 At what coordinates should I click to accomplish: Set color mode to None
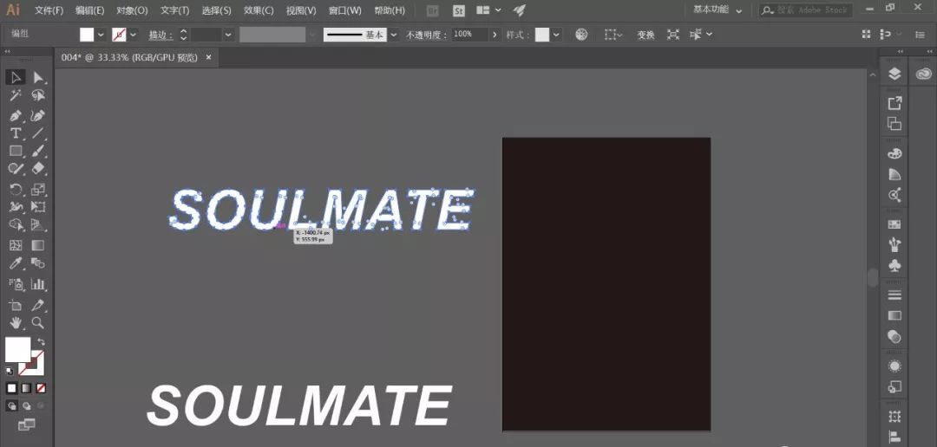41,387
